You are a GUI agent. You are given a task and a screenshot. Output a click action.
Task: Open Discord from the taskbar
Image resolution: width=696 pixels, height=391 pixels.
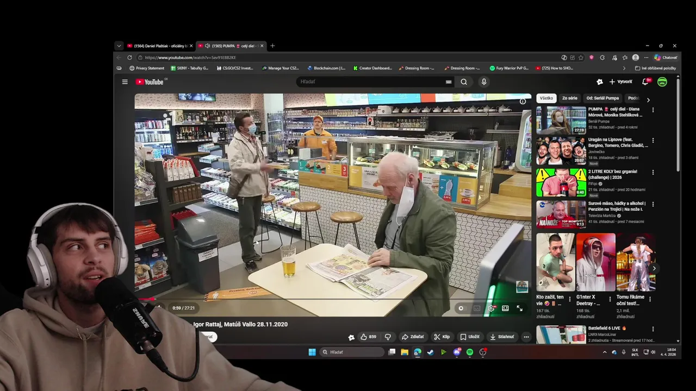[457, 352]
